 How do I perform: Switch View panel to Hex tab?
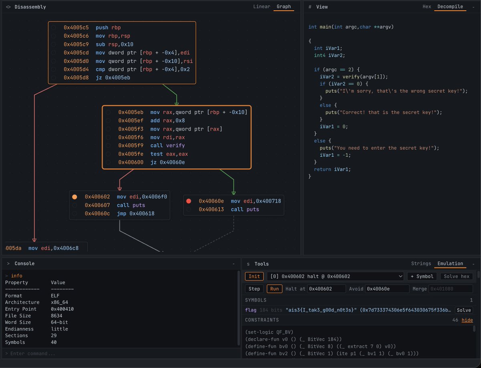427,7
